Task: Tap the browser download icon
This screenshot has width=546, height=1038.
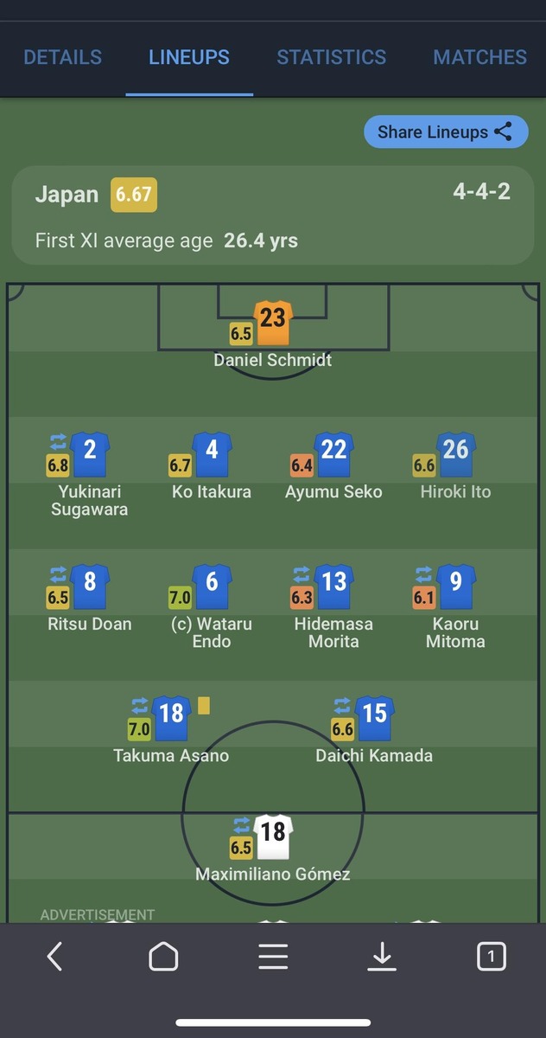Action: 382,956
